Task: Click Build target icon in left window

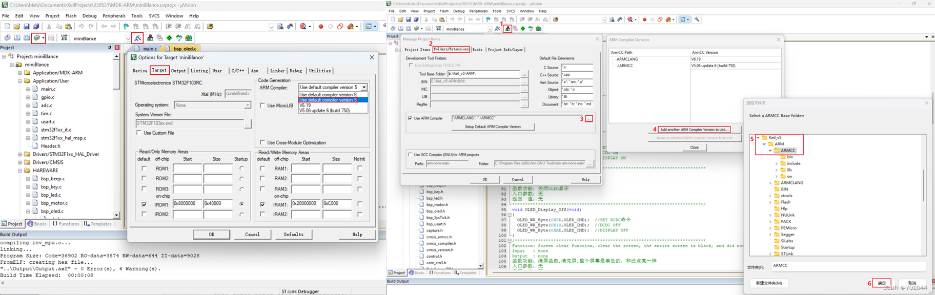Action: 17,38
